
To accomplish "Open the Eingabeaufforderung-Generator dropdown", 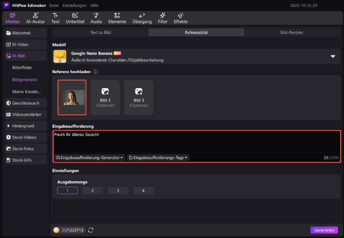I will tap(89, 158).
